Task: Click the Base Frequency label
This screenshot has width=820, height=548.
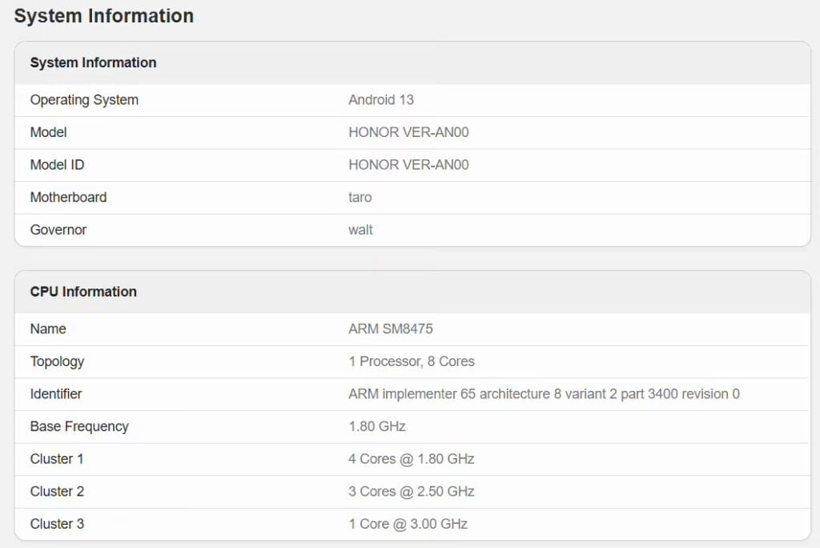Action: point(79,426)
